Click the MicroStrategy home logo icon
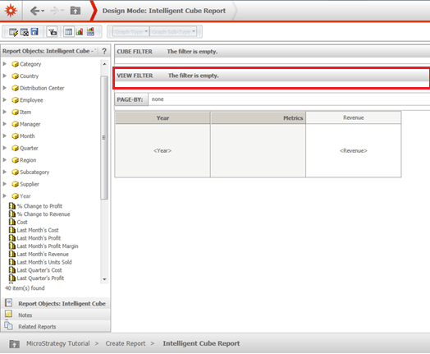This screenshot has height=354, width=430. coord(11,11)
